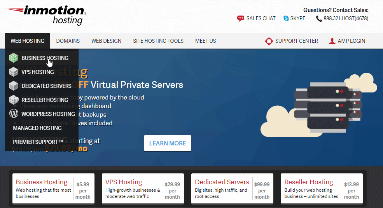Click 'High-growth businesses & moderate web traffic'

click(x=133, y=193)
